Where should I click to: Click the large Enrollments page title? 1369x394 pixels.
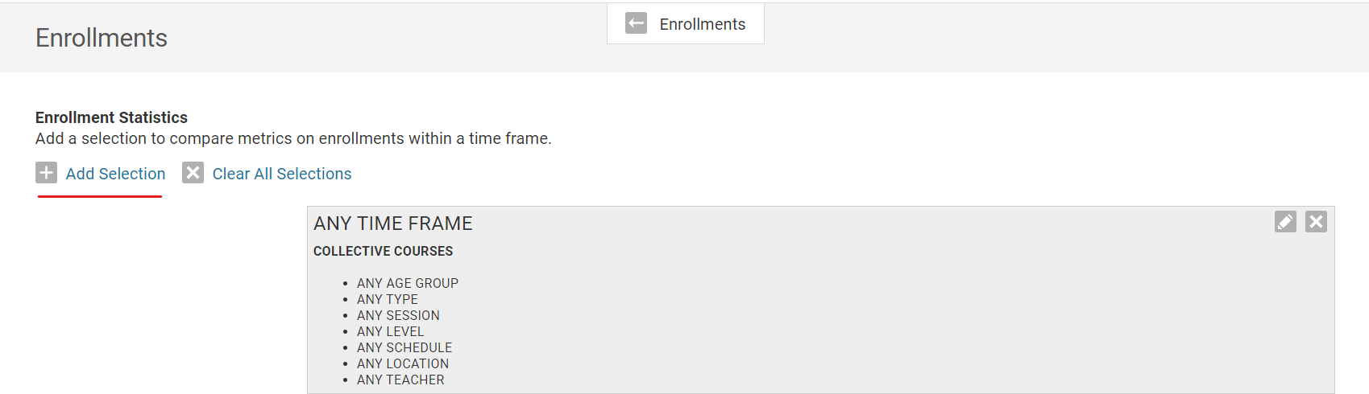pos(101,38)
